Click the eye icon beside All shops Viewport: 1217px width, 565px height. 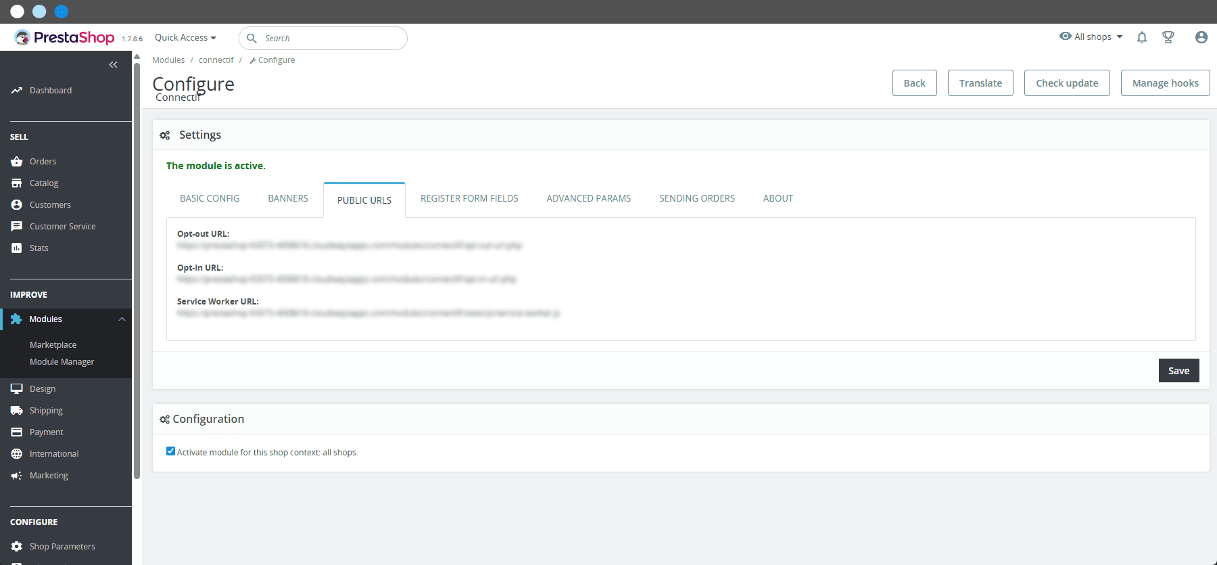click(1066, 36)
